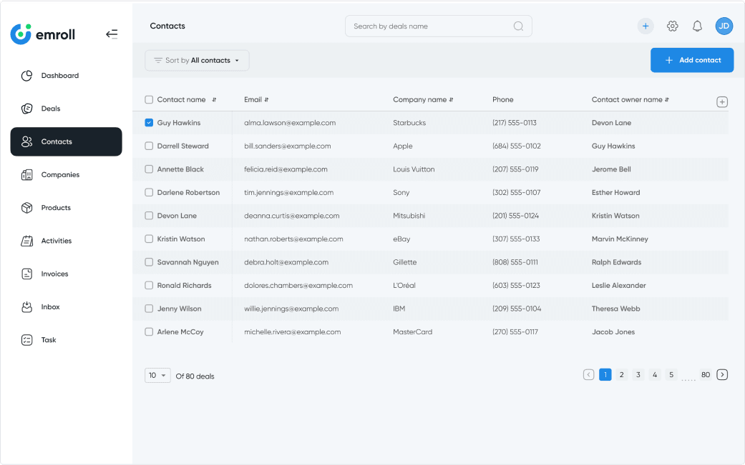
Task: Go to page 3 of contacts
Action: [638, 374]
